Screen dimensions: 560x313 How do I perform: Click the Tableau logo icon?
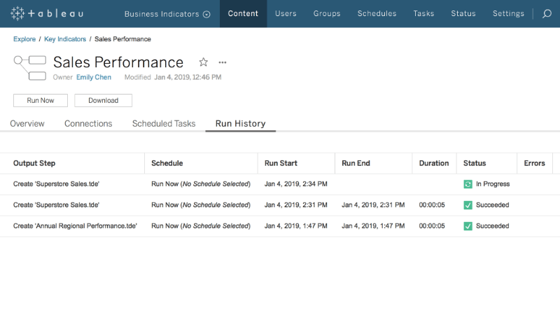[18, 13]
